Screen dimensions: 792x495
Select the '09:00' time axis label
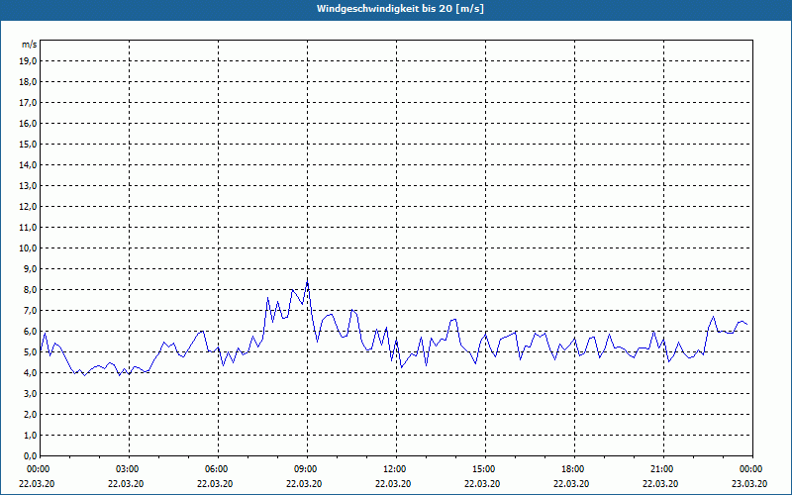pos(307,469)
